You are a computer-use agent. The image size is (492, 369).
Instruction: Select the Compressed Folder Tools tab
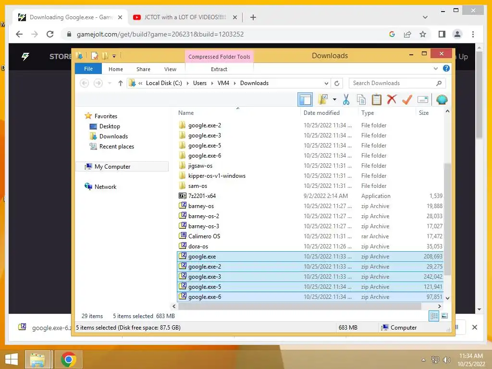point(219,57)
